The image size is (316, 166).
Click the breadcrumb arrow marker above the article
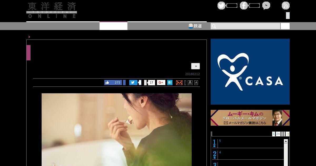29,37
